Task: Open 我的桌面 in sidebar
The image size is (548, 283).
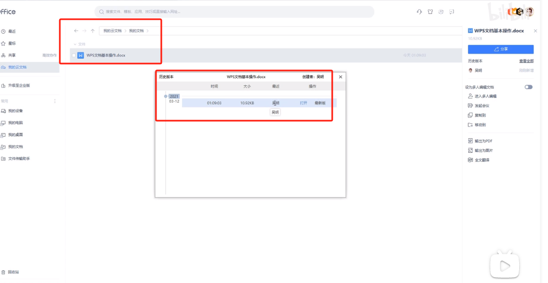Action: tap(15, 135)
